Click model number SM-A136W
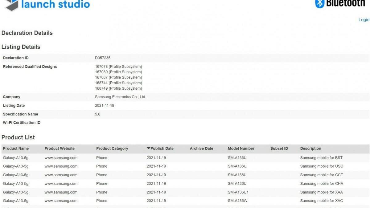 pyautogui.click(x=237, y=201)
